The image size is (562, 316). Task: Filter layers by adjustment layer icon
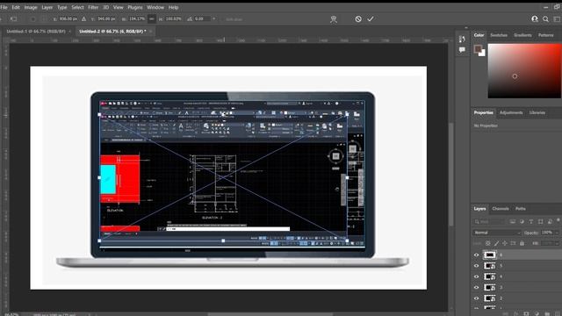pos(522,222)
